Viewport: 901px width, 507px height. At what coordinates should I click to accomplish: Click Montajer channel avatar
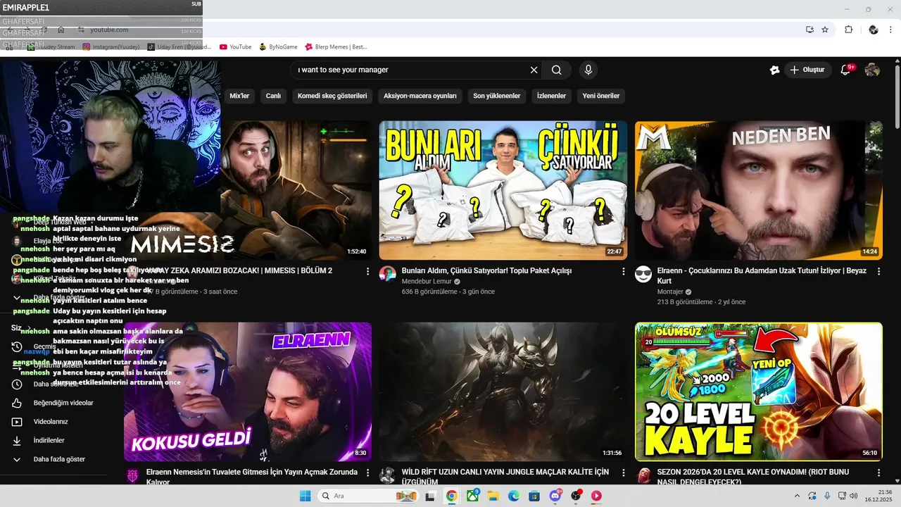pyautogui.click(x=643, y=274)
